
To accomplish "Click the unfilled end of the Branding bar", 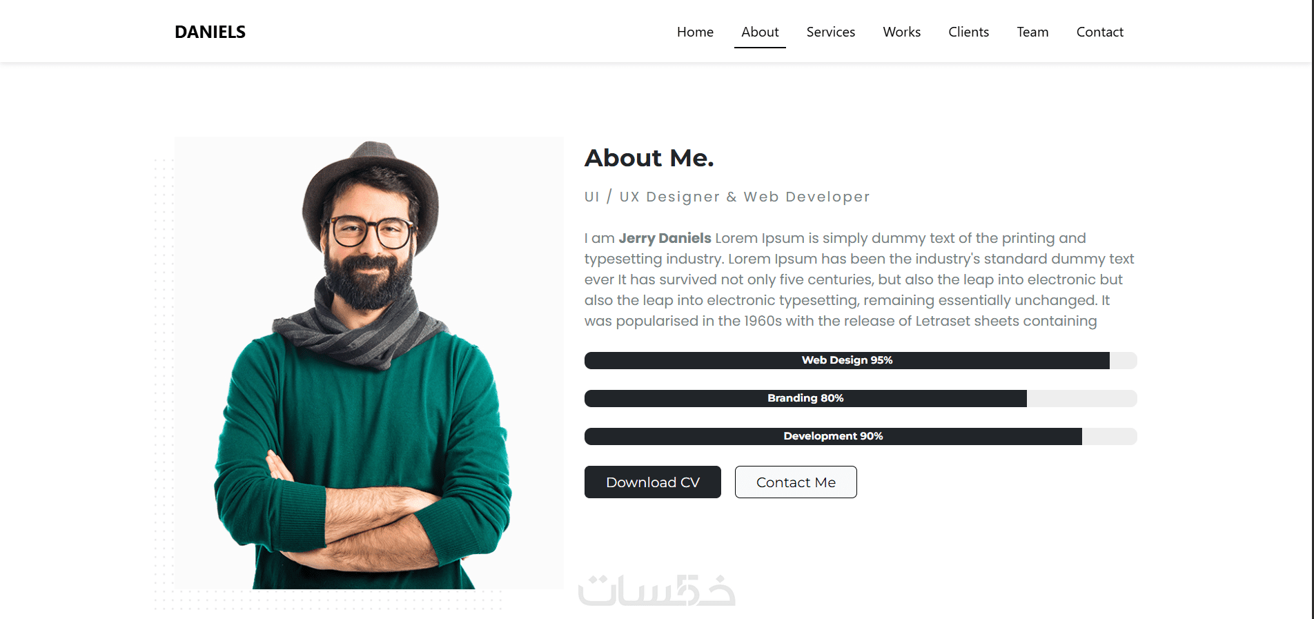I will (1082, 398).
